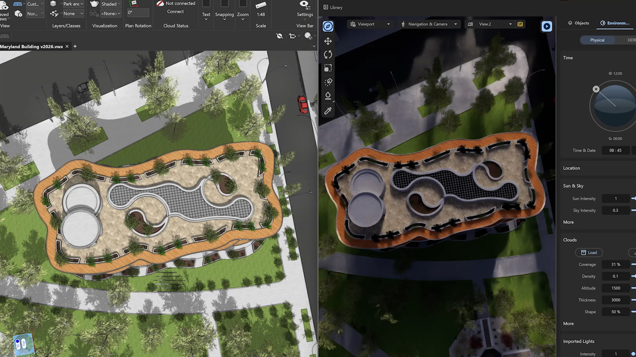Click the View Bar Settings eye icon
Screen dimensions: 636x357
coord(304,4)
